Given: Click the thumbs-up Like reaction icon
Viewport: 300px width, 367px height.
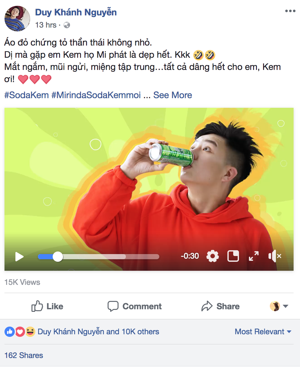Looking at the screenshot, I should click(9, 332).
